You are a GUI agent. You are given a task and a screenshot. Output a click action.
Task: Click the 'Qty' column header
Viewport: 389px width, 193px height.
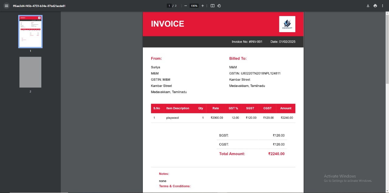(x=201, y=108)
